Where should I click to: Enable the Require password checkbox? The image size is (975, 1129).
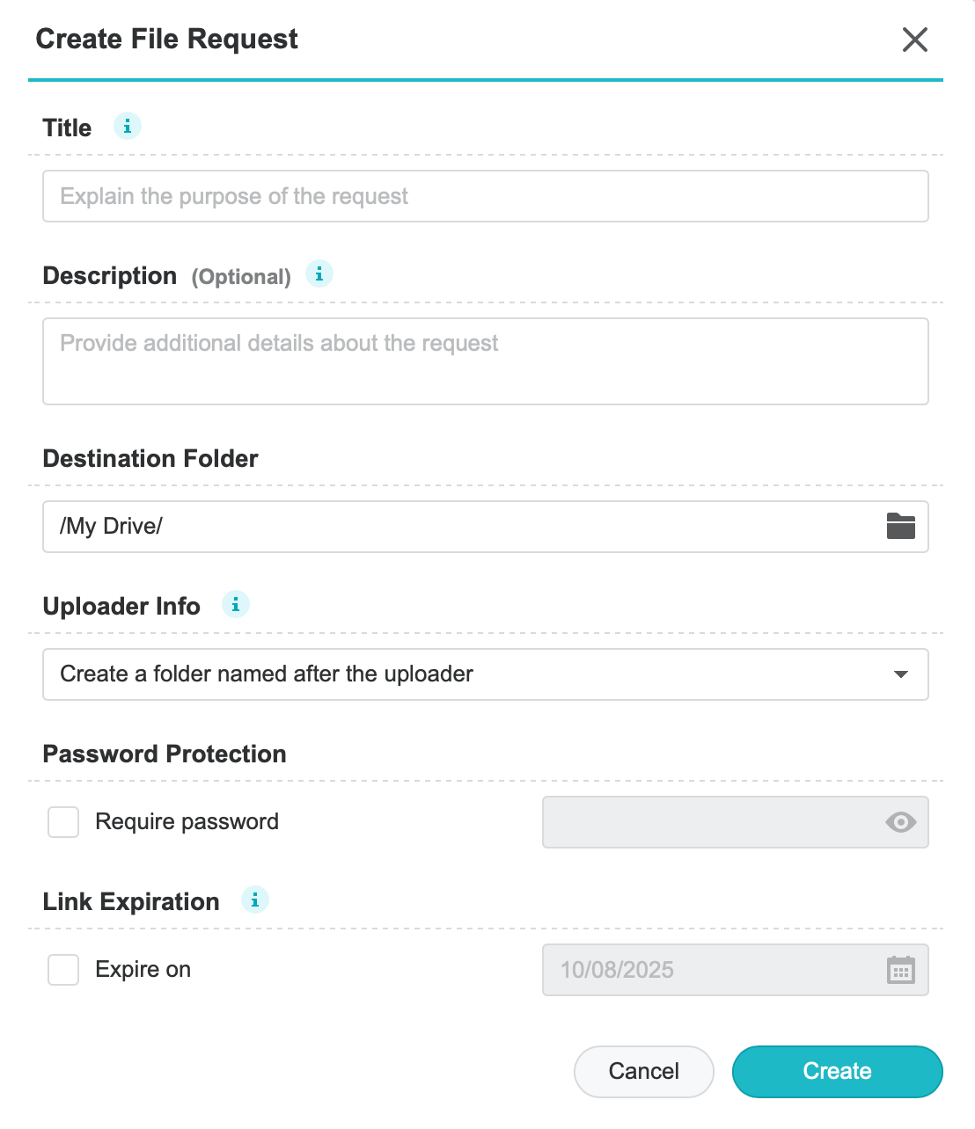click(x=63, y=822)
